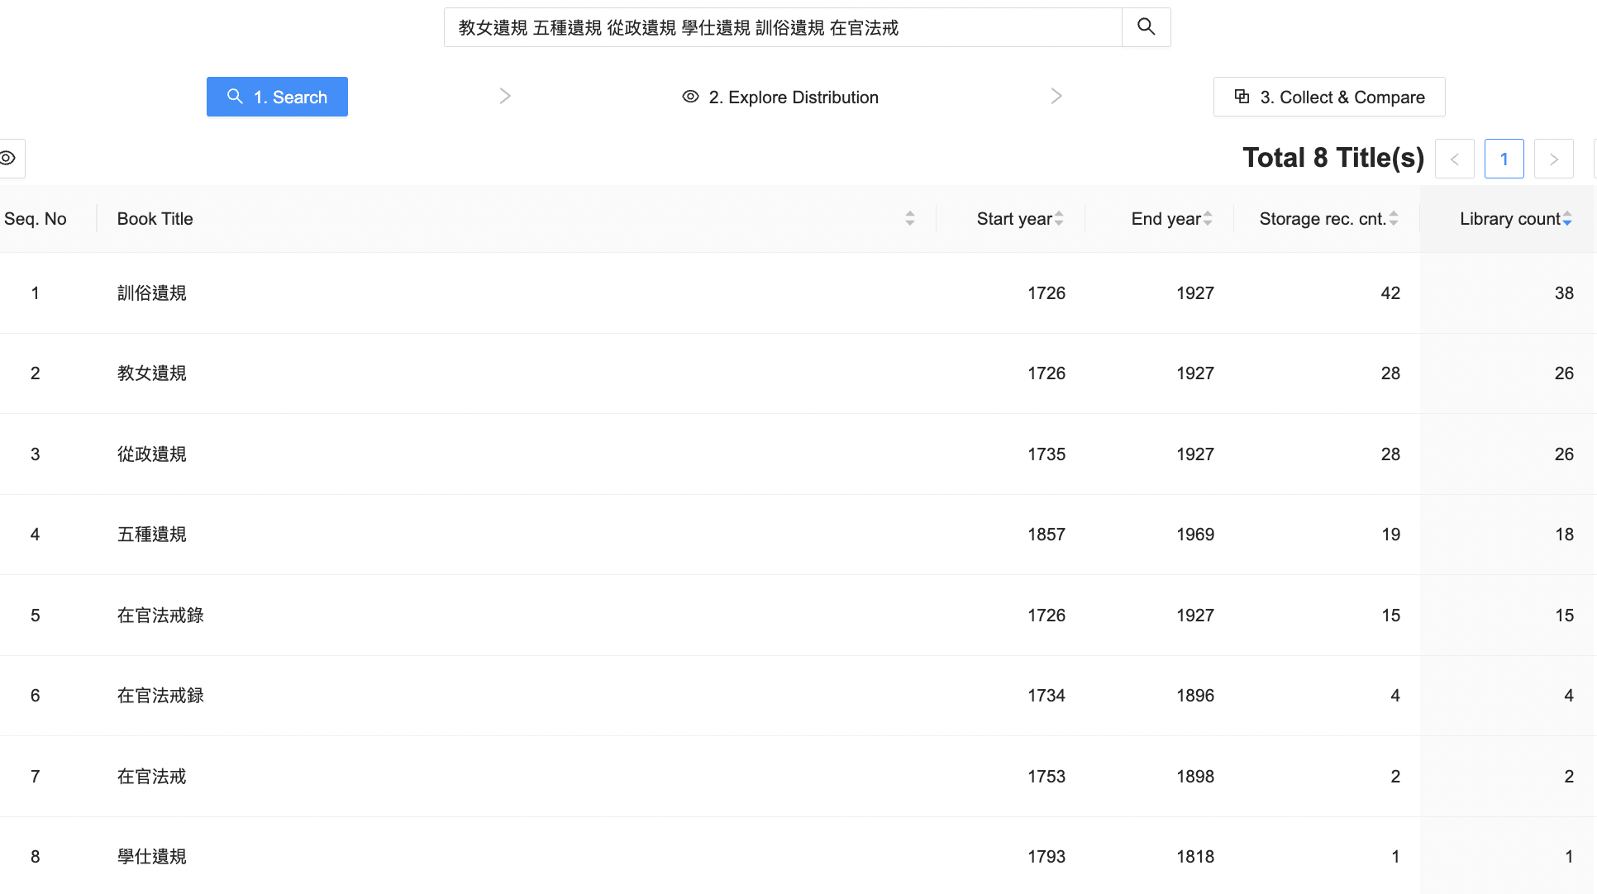Toggle the eye visibility button at left
This screenshot has width=1597, height=894.
[9, 158]
